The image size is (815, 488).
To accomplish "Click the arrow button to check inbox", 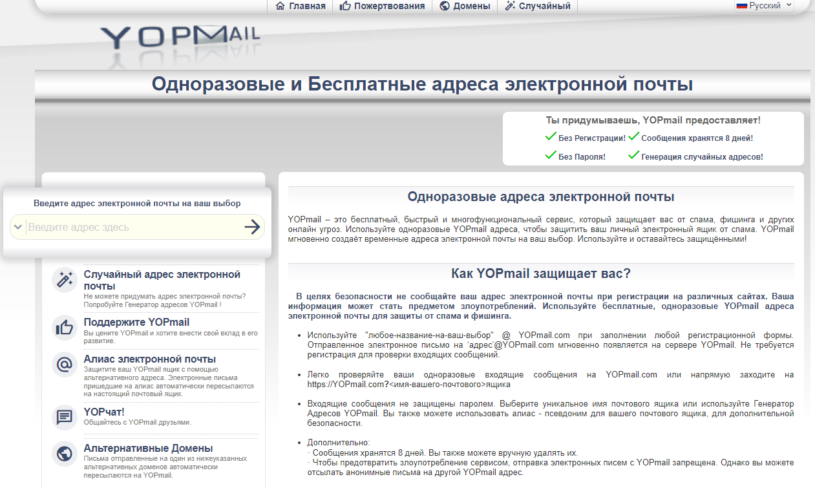I will point(252,227).
